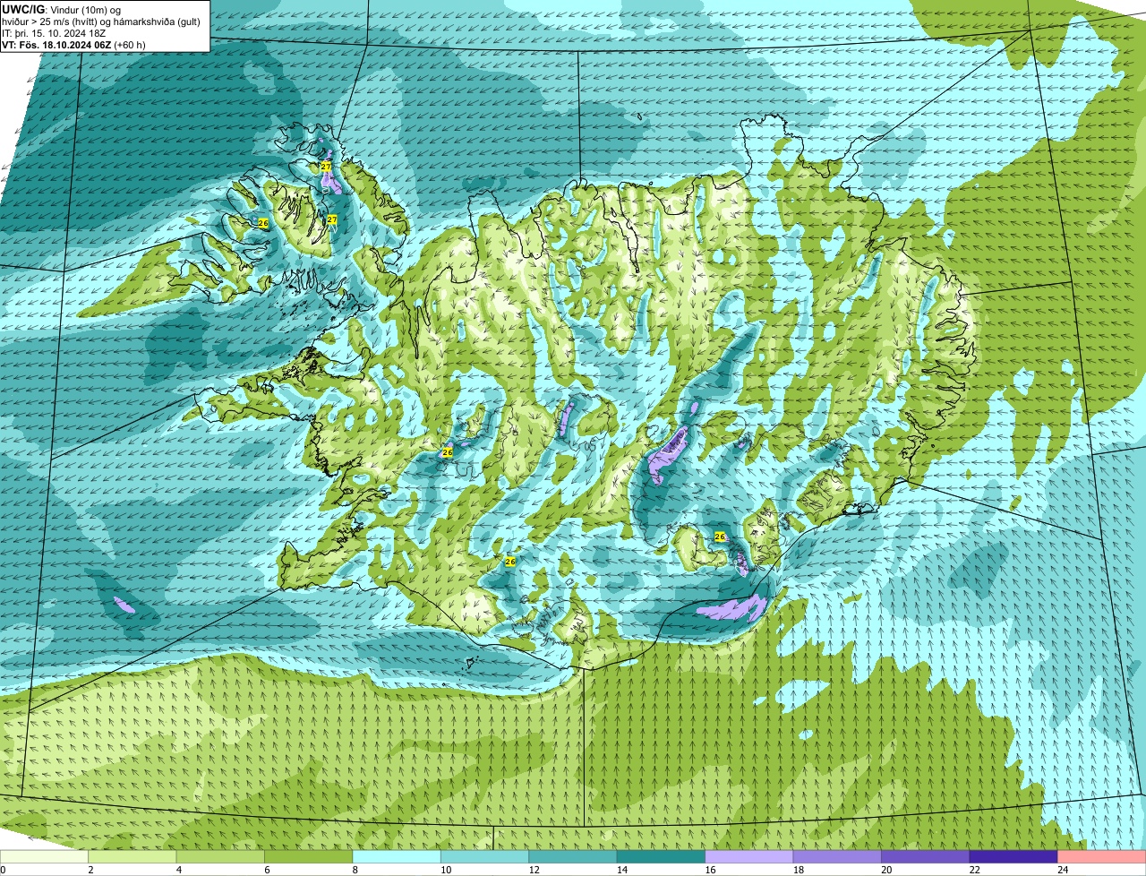1146x876 pixels.
Task: Click the 12–14 m/s teal scale swatch
Action: point(572,856)
